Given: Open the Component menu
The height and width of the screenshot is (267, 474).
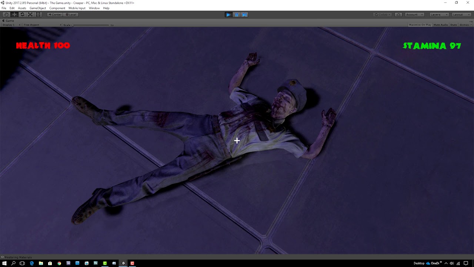Looking at the screenshot, I should coord(57,8).
